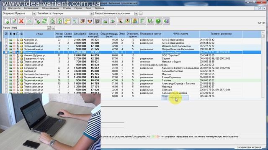Sort by the Цена (руб.) column header
Viewport: 268px width, 150px height.
coord(80,35)
